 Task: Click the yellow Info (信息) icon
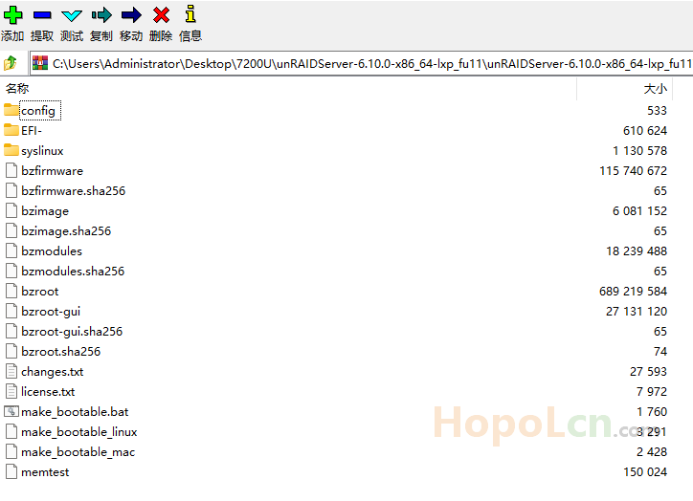click(x=190, y=14)
